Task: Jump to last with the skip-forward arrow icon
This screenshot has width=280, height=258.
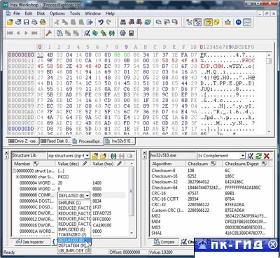Action: point(34,33)
